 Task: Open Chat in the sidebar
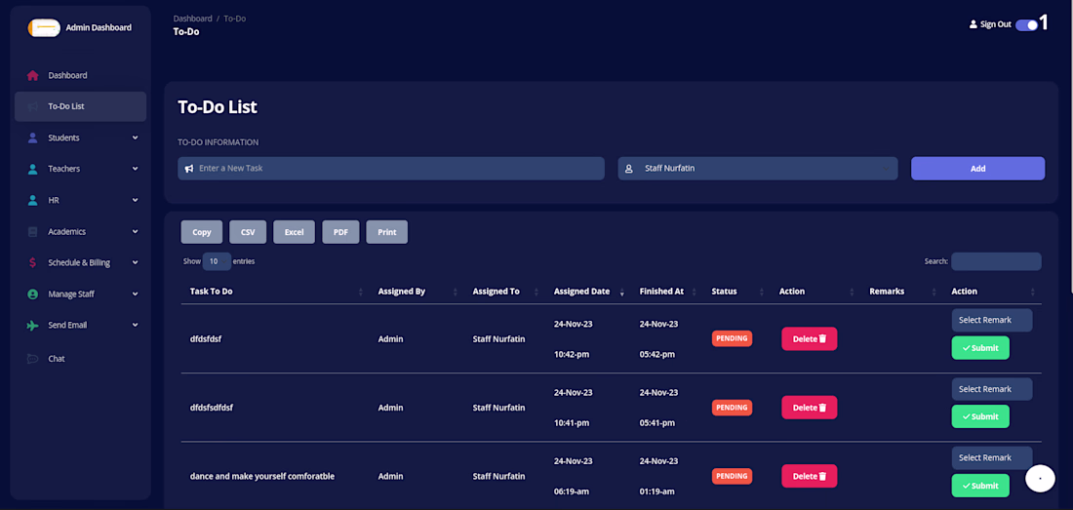tap(80, 358)
